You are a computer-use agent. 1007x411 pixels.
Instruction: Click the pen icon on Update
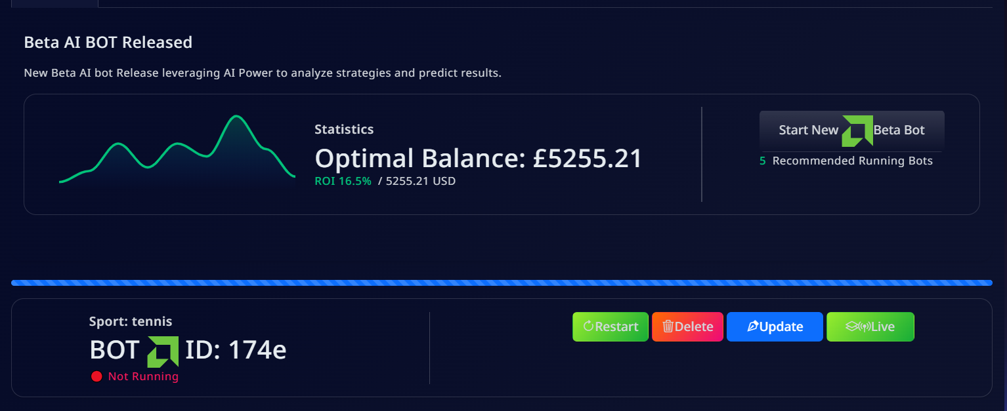752,326
